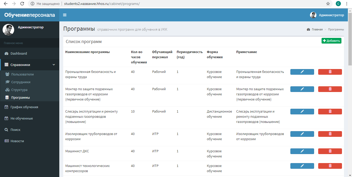Click the Обучениеперсонала logo link
Viewport: 352px width, 177px height.
tap(30, 15)
